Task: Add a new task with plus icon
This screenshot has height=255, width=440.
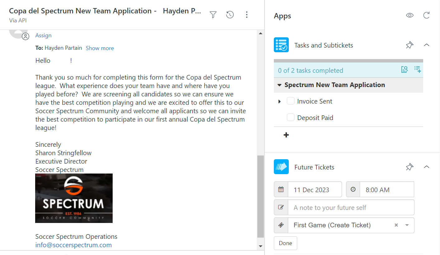Action: (x=286, y=135)
